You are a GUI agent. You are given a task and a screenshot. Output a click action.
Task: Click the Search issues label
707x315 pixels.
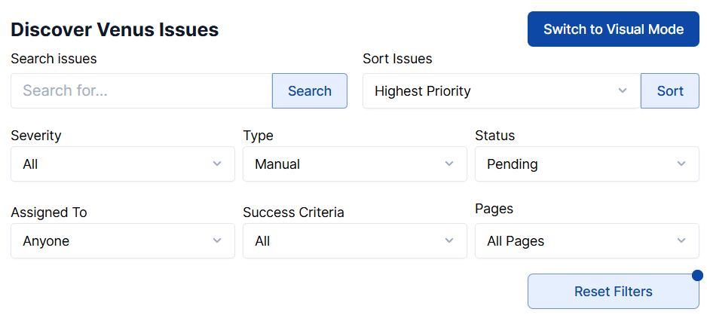click(x=54, y=59)
